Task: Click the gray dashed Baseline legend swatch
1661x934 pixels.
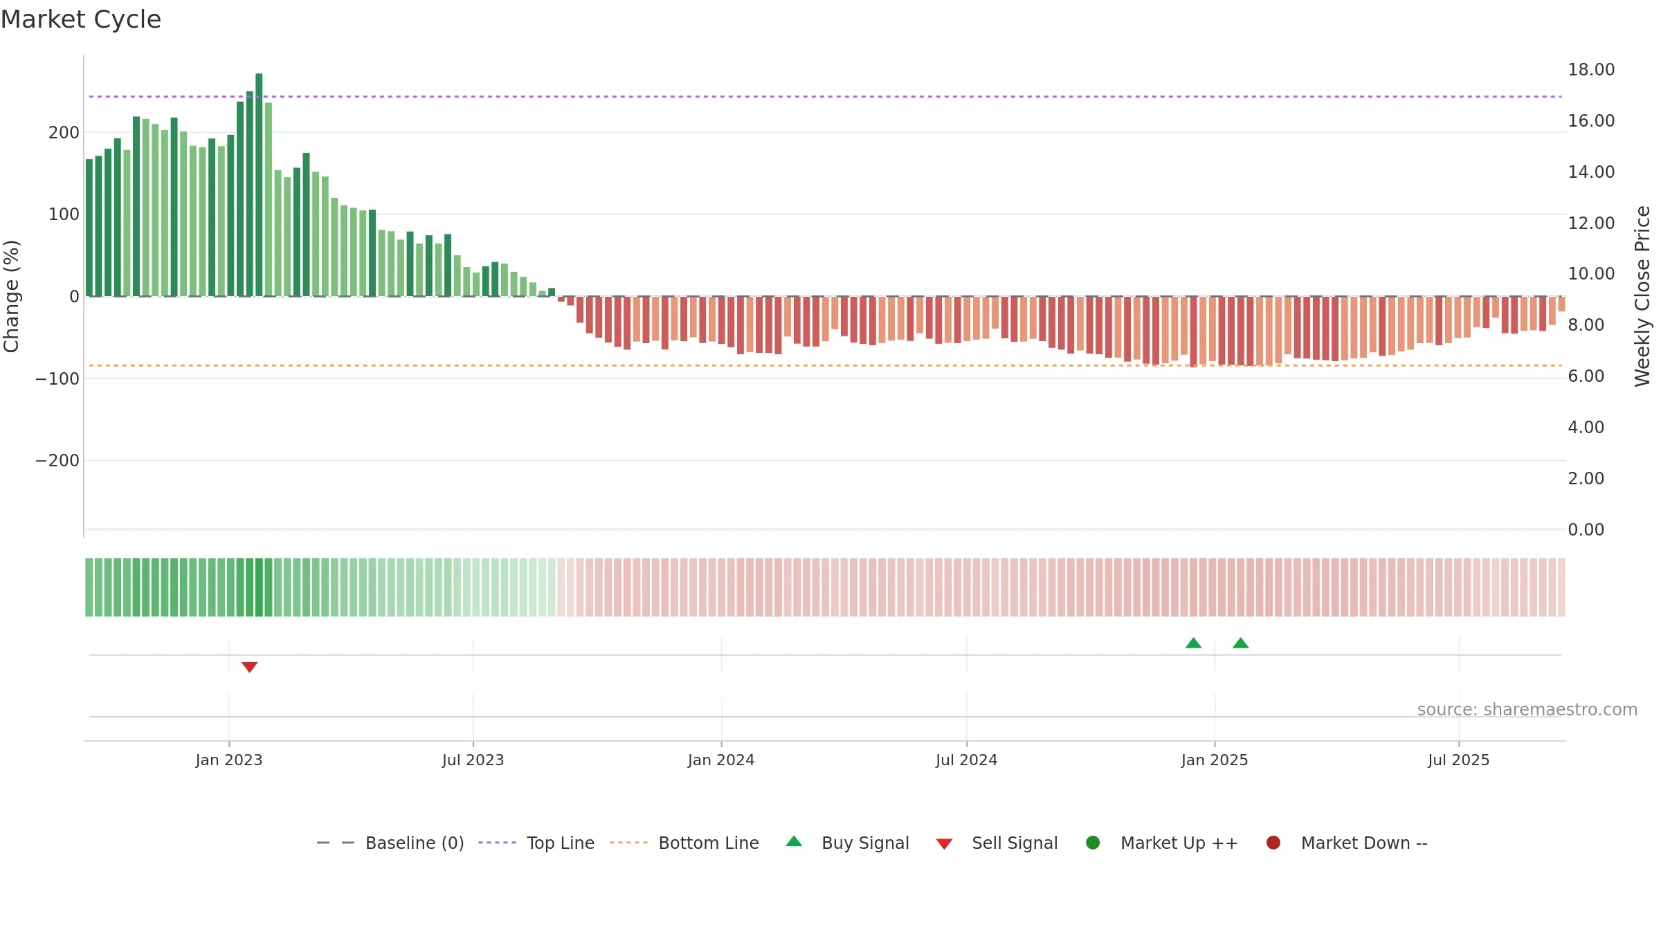Action: point(336,843)
